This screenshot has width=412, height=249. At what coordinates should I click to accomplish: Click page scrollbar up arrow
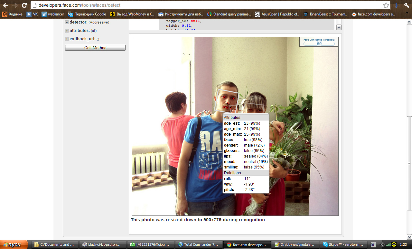click(409, 22)
